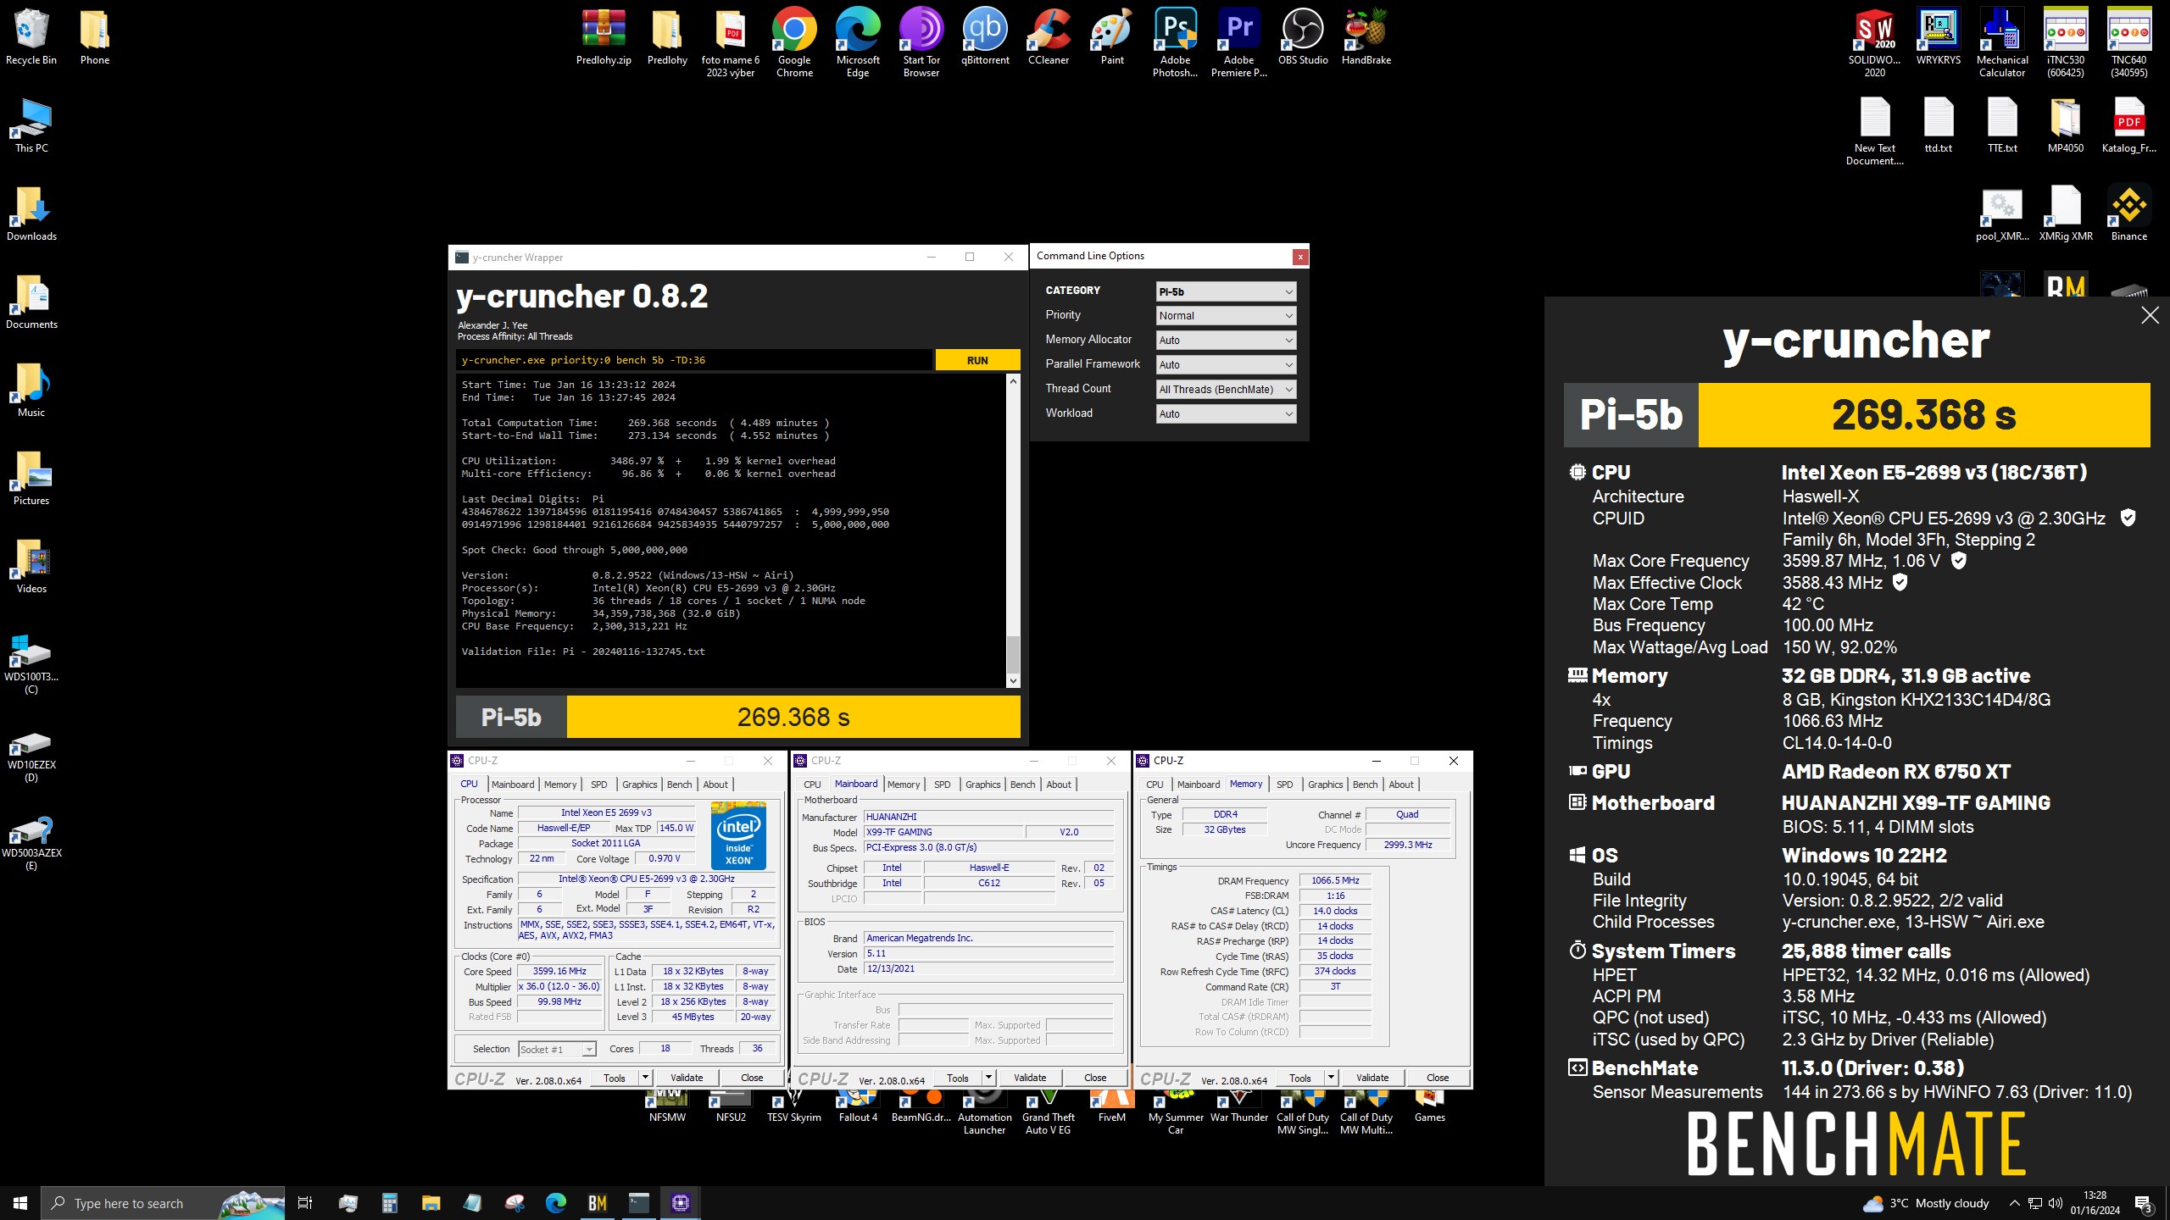This screenshot has width=2170, height=1220.
Task: Switch to Mainboard tab in first CPU-Z
Action: coord(513,785)
